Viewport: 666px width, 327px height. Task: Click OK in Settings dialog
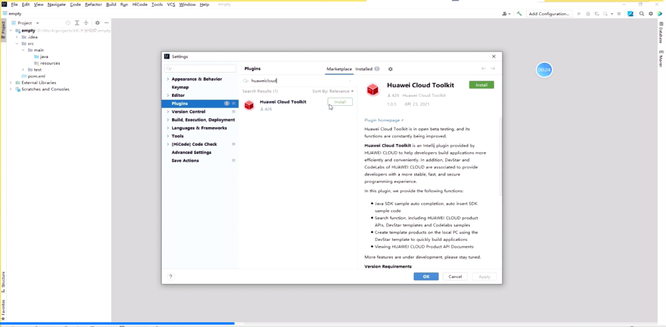[x=426, y=277]
